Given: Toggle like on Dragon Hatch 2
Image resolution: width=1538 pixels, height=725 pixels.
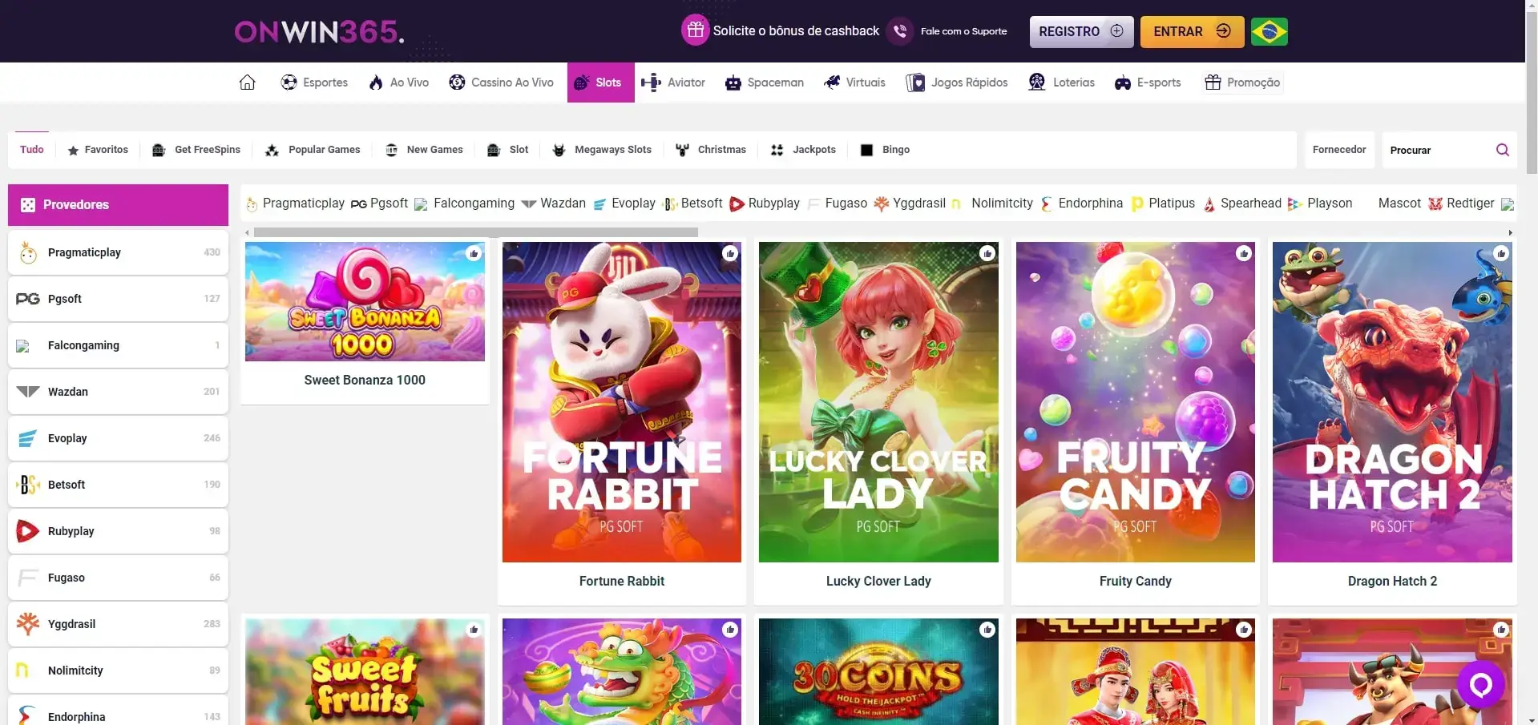Looking at the screenshot, I should coord(1500,253).
